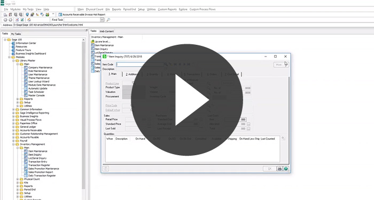Screen dimensions: 374x200
Task: Click the Item Code lookup magnifier icon
Action: coord(166,65)
